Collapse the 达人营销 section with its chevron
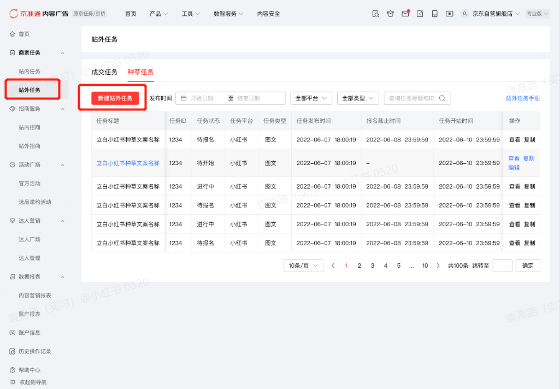560x389 pixels. (x=62, y=221)
